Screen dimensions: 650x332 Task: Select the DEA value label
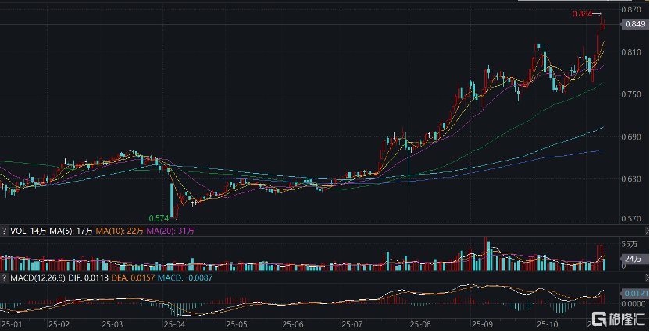pos(132,276)
